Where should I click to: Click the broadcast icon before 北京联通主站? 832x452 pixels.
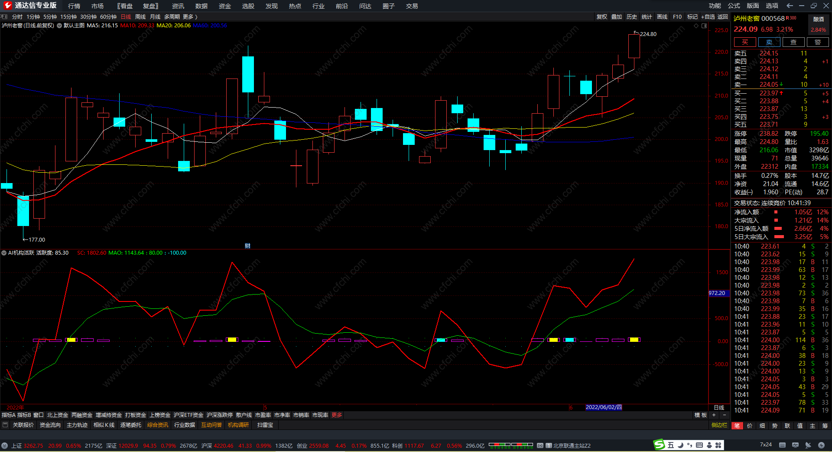[540, 445]
